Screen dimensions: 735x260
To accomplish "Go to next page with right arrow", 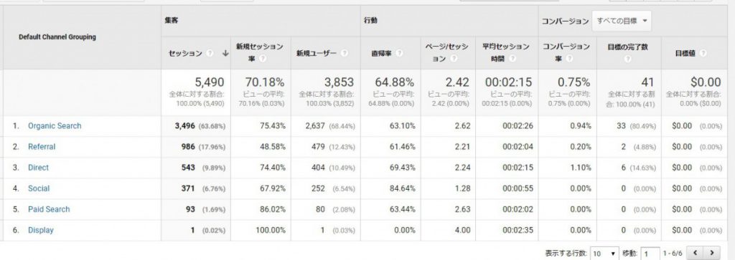I will click(712, 253).
